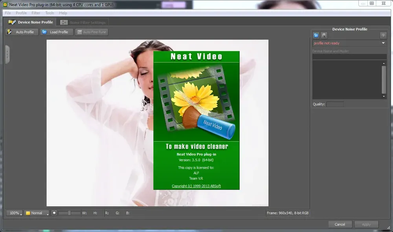Open the Tools menu

pyautogui.click(x=50, y=13)
